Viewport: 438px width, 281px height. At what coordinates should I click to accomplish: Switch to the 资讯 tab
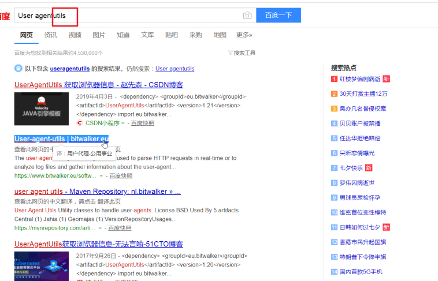coord(50,35)
